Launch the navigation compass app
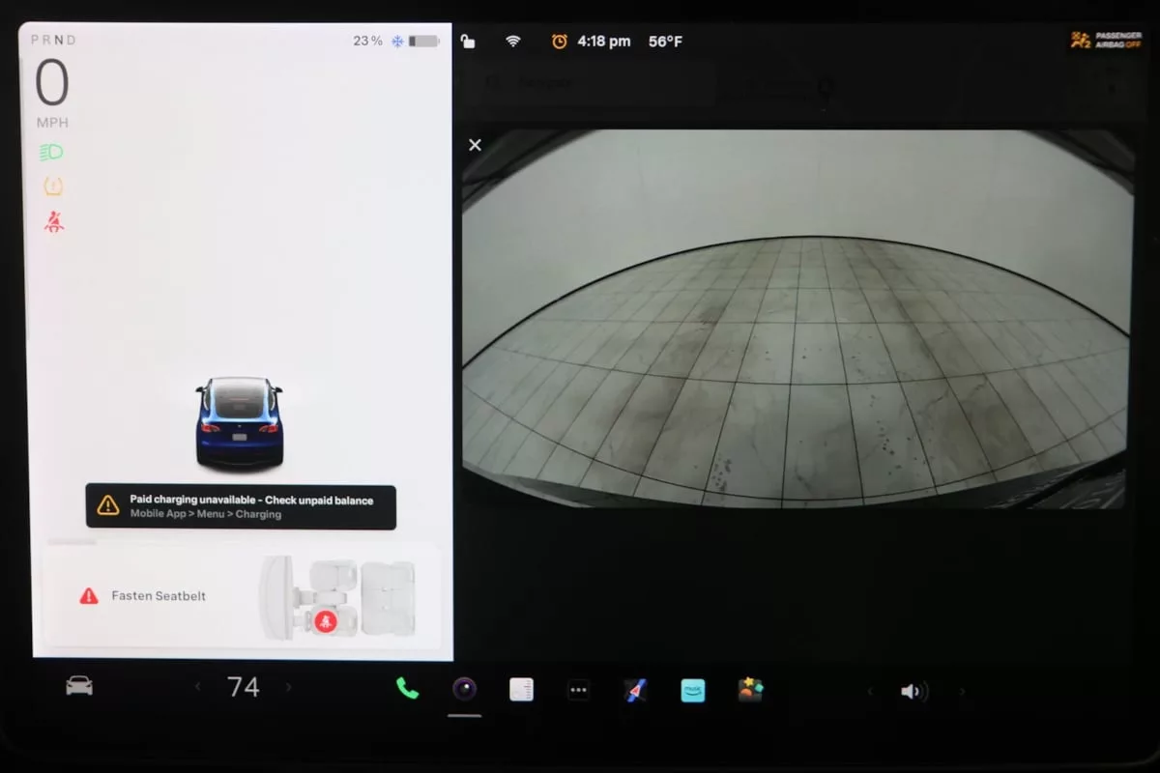 635,690
